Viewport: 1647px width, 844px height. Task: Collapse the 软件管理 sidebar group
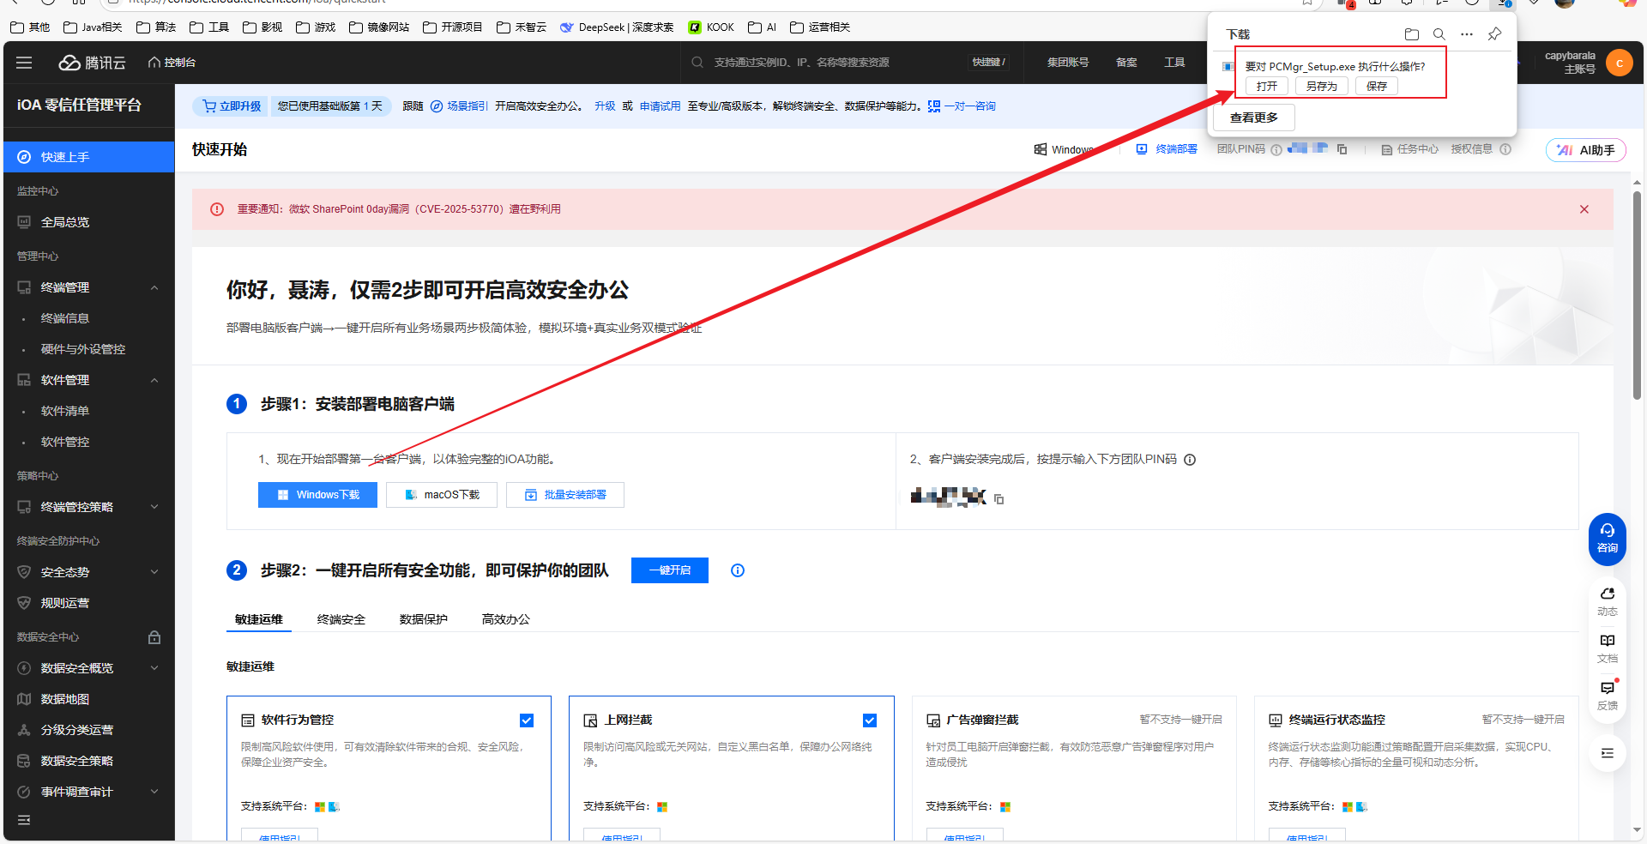pyautogui.click(x=154, y=380)
